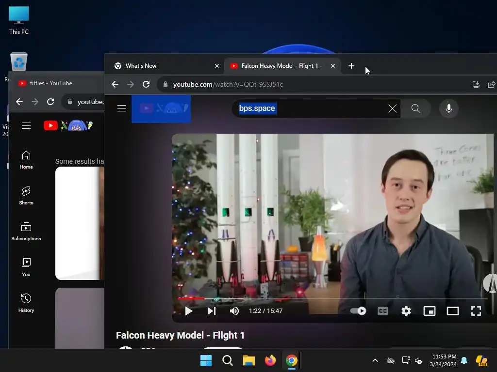Toggle closed captions in the player
Viewport: 497px width, 372px height.
[x=383, y=311]
